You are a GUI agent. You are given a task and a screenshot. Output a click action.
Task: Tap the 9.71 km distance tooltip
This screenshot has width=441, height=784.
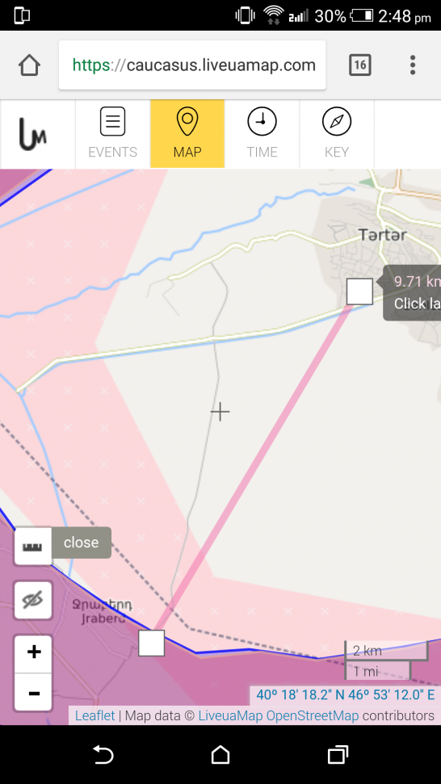pyautogui.click(x=413, y=292)
